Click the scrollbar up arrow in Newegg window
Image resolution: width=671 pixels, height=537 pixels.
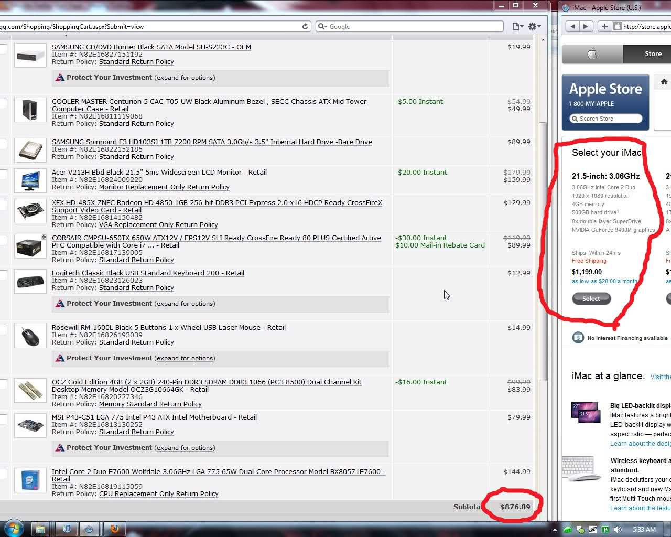point(543,40)
